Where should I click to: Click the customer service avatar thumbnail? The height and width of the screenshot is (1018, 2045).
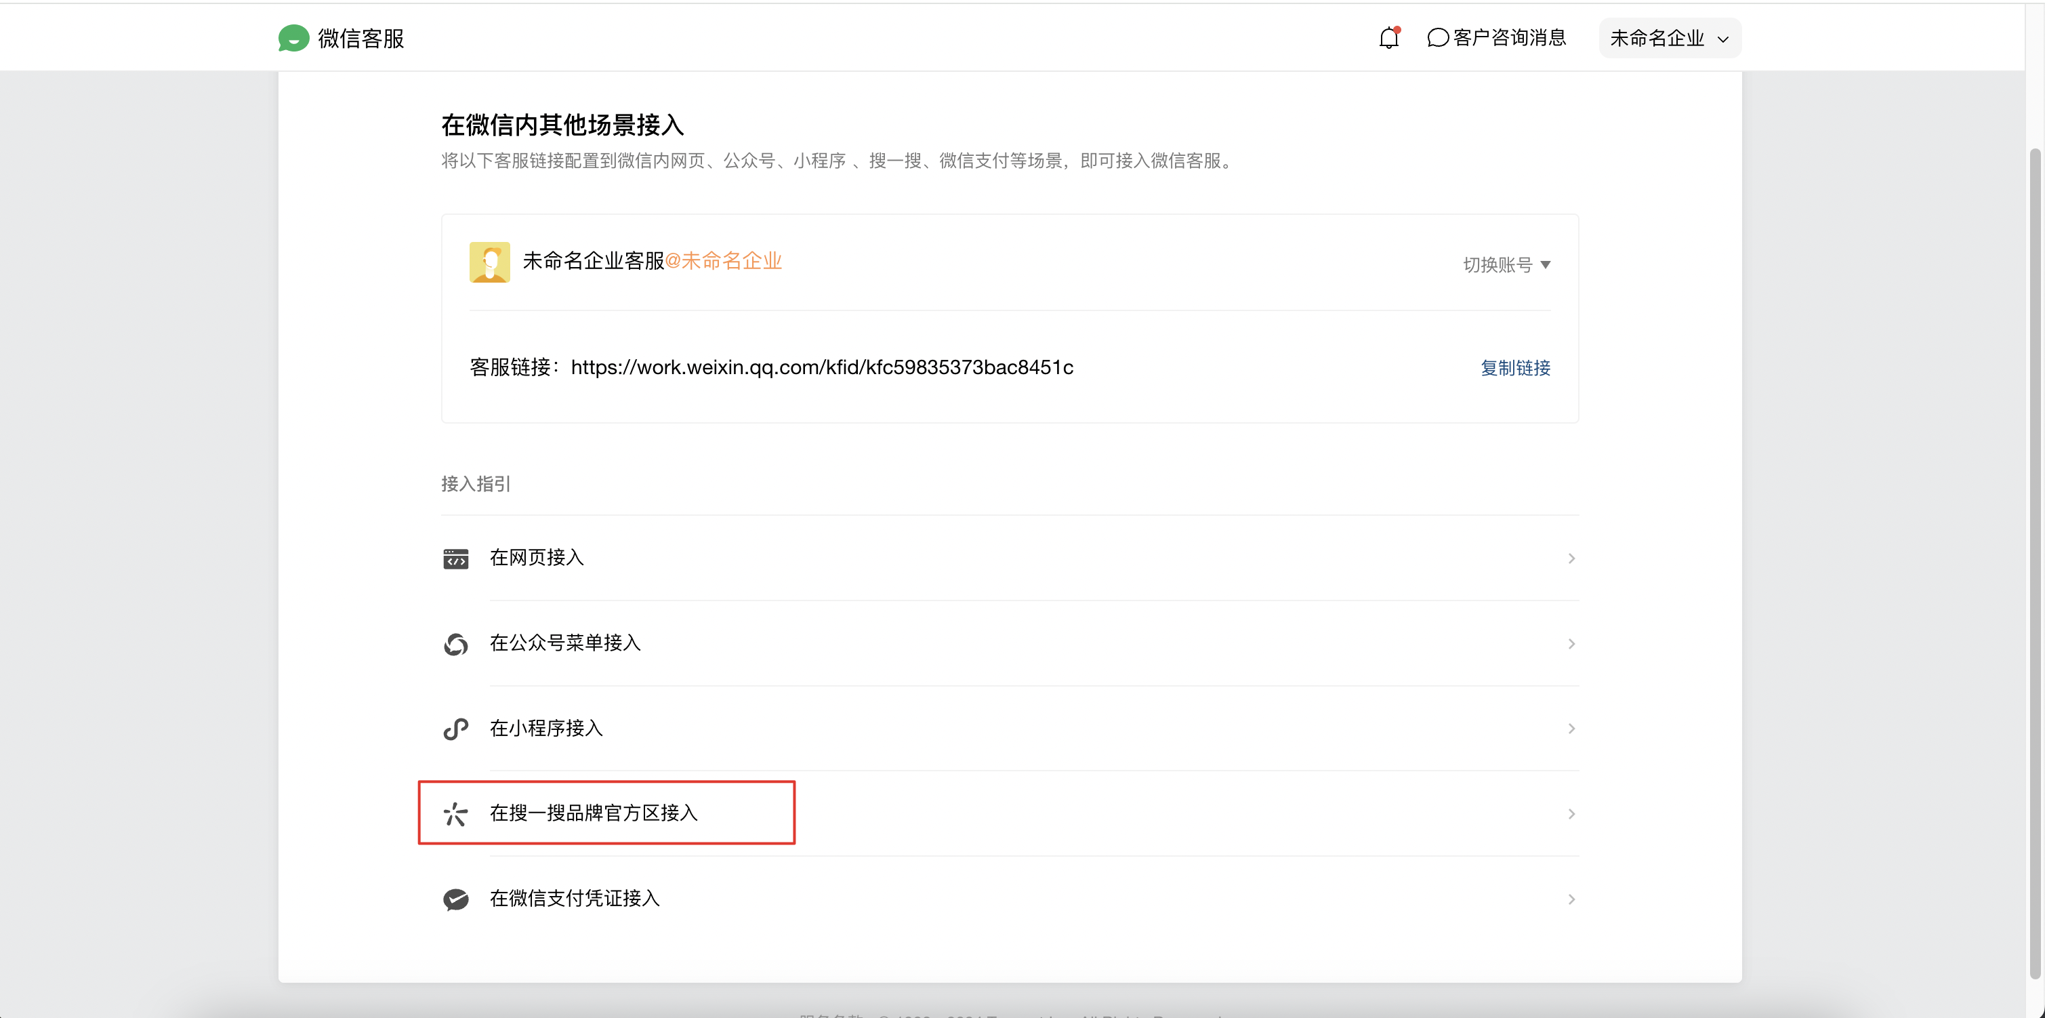489,262
